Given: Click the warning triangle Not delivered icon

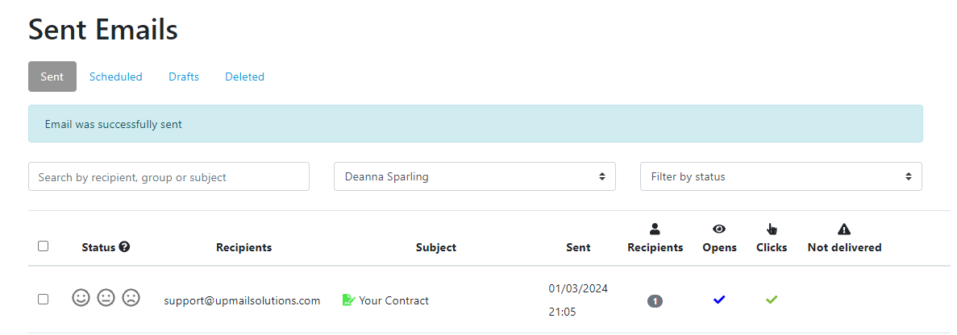Looking at the screenshot, I should (844, 229).
